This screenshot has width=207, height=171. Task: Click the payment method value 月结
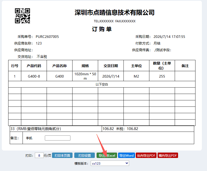tap(157, 43)
